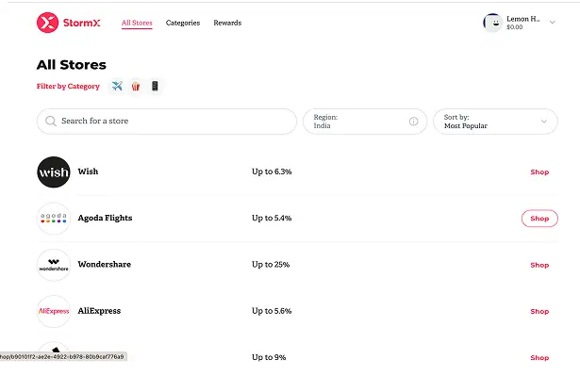The height and width of the screenshot is (392, 580).
Task: Click the Lemon H. profile avatar
Action: [492, 23]
